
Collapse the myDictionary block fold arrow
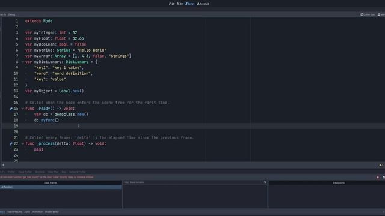click(x=23, y=62)
